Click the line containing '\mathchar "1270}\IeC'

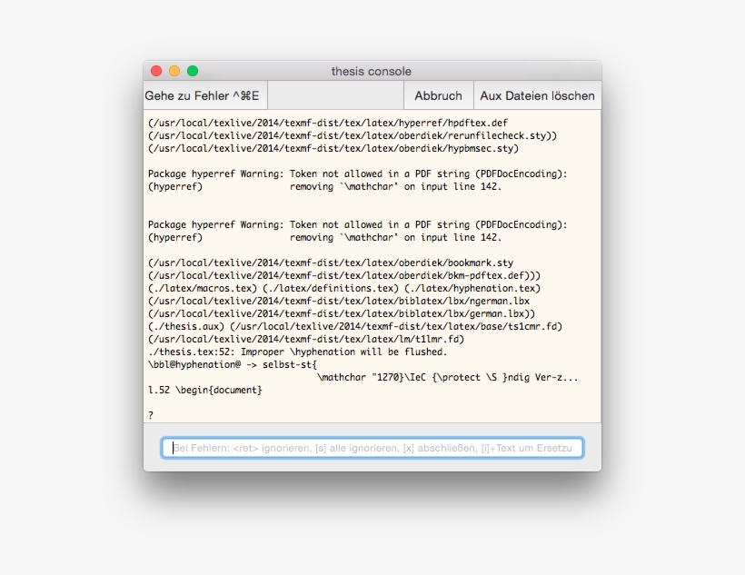[448, 377]
